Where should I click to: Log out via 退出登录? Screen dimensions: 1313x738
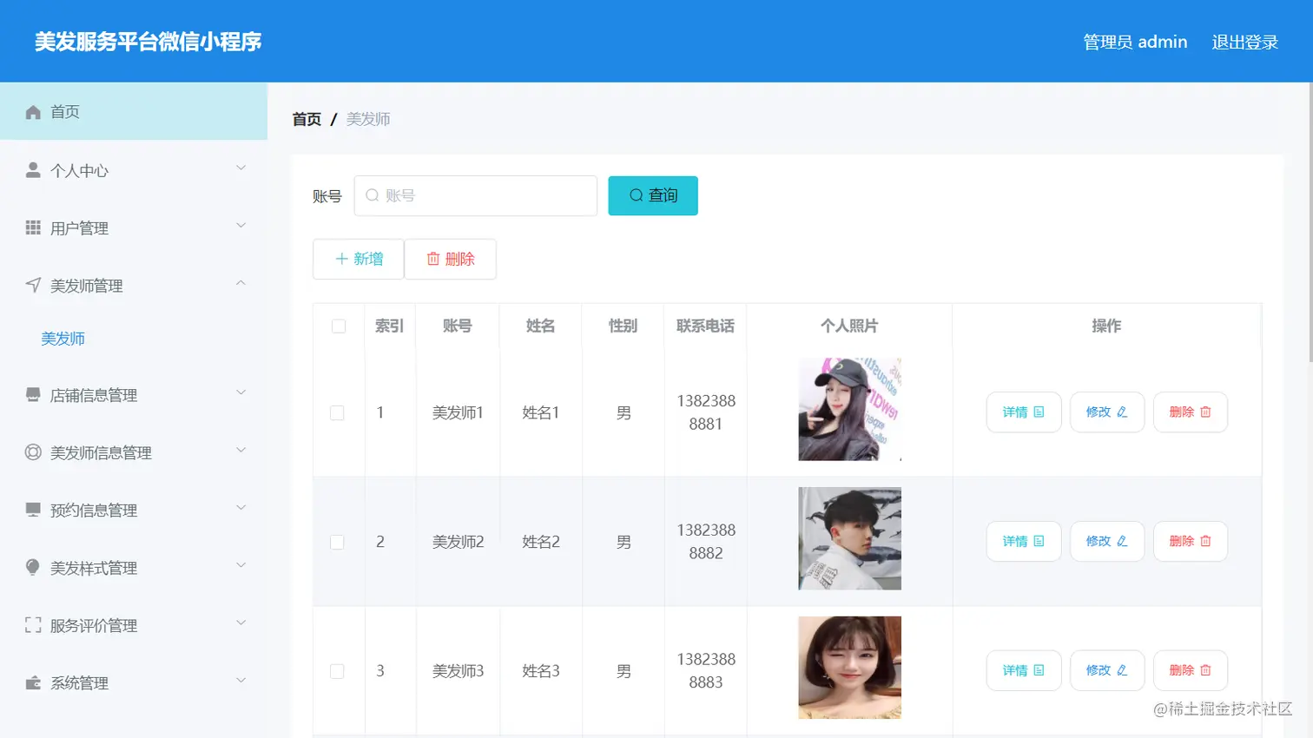pos(1245,42)
